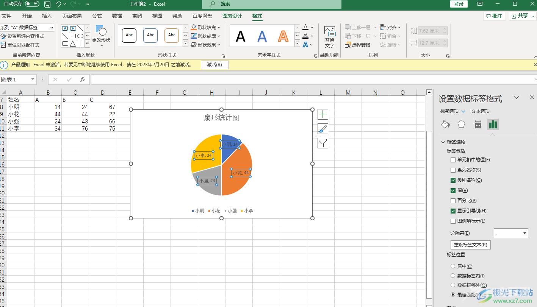Uncheck the 类别名称 checkbox
Viewport: 537px width, 307px height.
(453, 180)
